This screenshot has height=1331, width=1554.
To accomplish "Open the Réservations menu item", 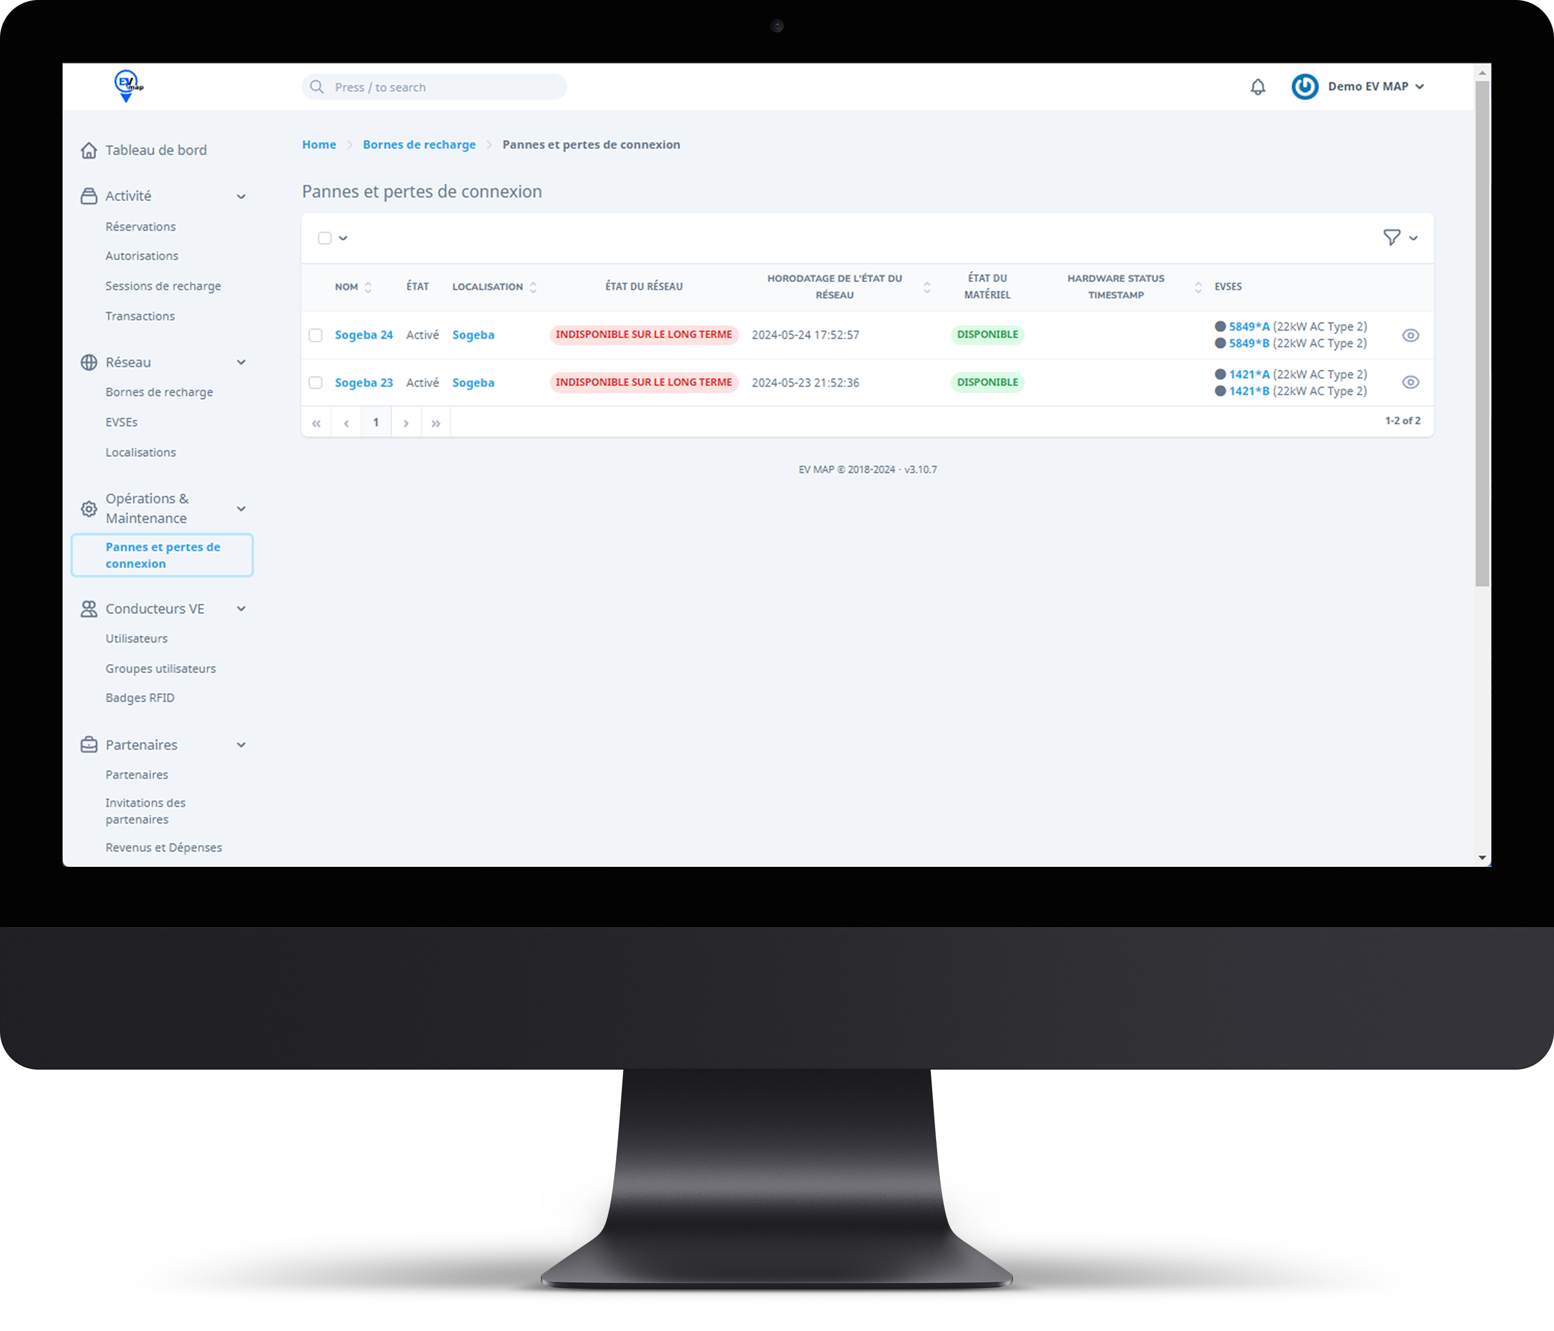I will (x=140, y=226).
